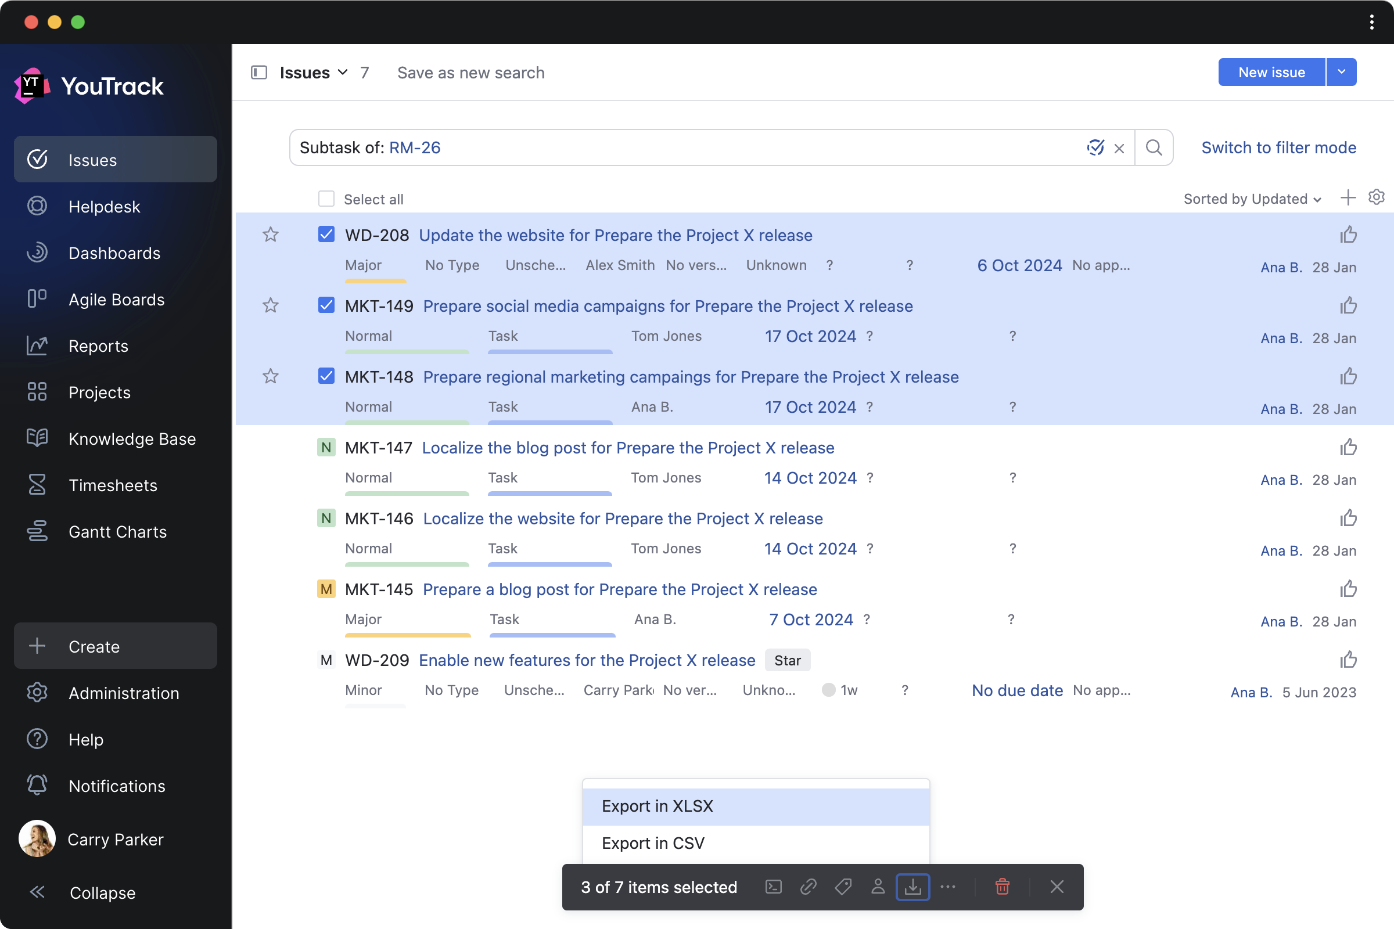Open the Knowledge Base
Viewport: 1394px width, 929px height.
point(132,439)
